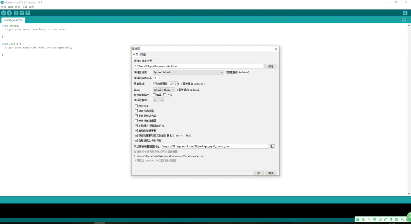Image resolution: width=411 pixels, height=224 pixels.
Task: Click the briefcase icon in IME toolbar
Action: (x=374, y=219)
